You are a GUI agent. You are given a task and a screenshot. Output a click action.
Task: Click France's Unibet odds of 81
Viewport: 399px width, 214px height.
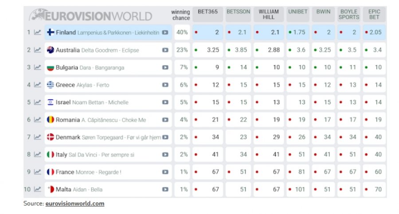[298, 172]
